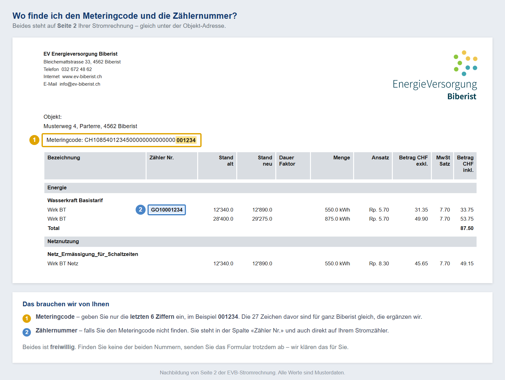Image resolution: width=505 pixels, height=380 pixels.
Task: Click the Menge column header
Action: (332, 166)
